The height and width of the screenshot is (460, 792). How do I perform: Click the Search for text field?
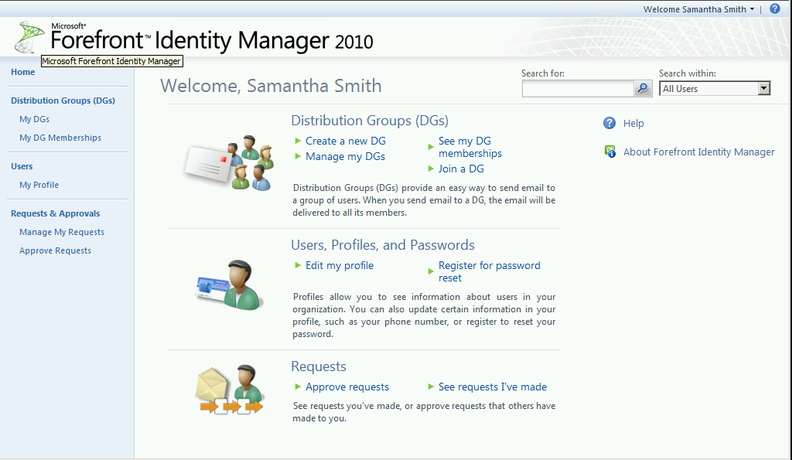tap(578, 88)
